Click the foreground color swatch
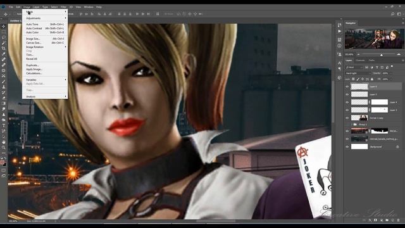Viewport: 405px width, 228px height. point(3,162)
